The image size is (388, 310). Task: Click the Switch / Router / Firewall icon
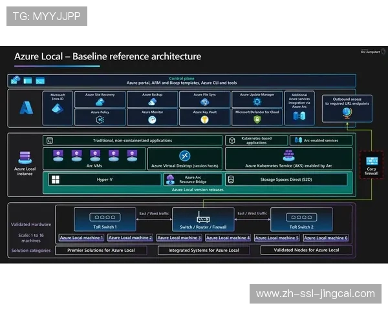tap(200, 218)
